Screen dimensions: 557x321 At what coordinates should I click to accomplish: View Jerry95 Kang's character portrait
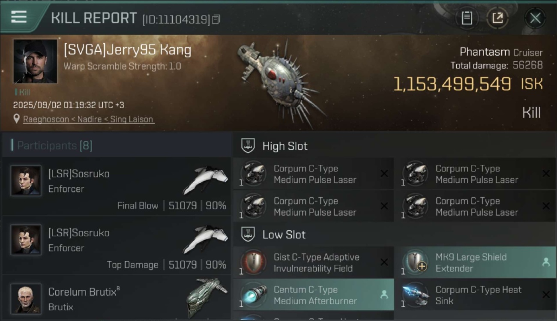click(x=35, y=61)
